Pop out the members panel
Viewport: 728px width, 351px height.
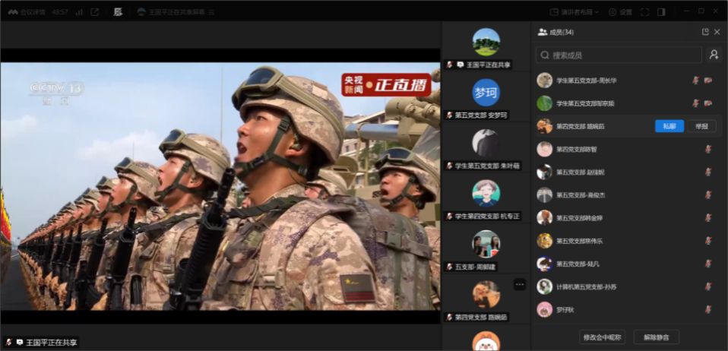coord(705,32)
